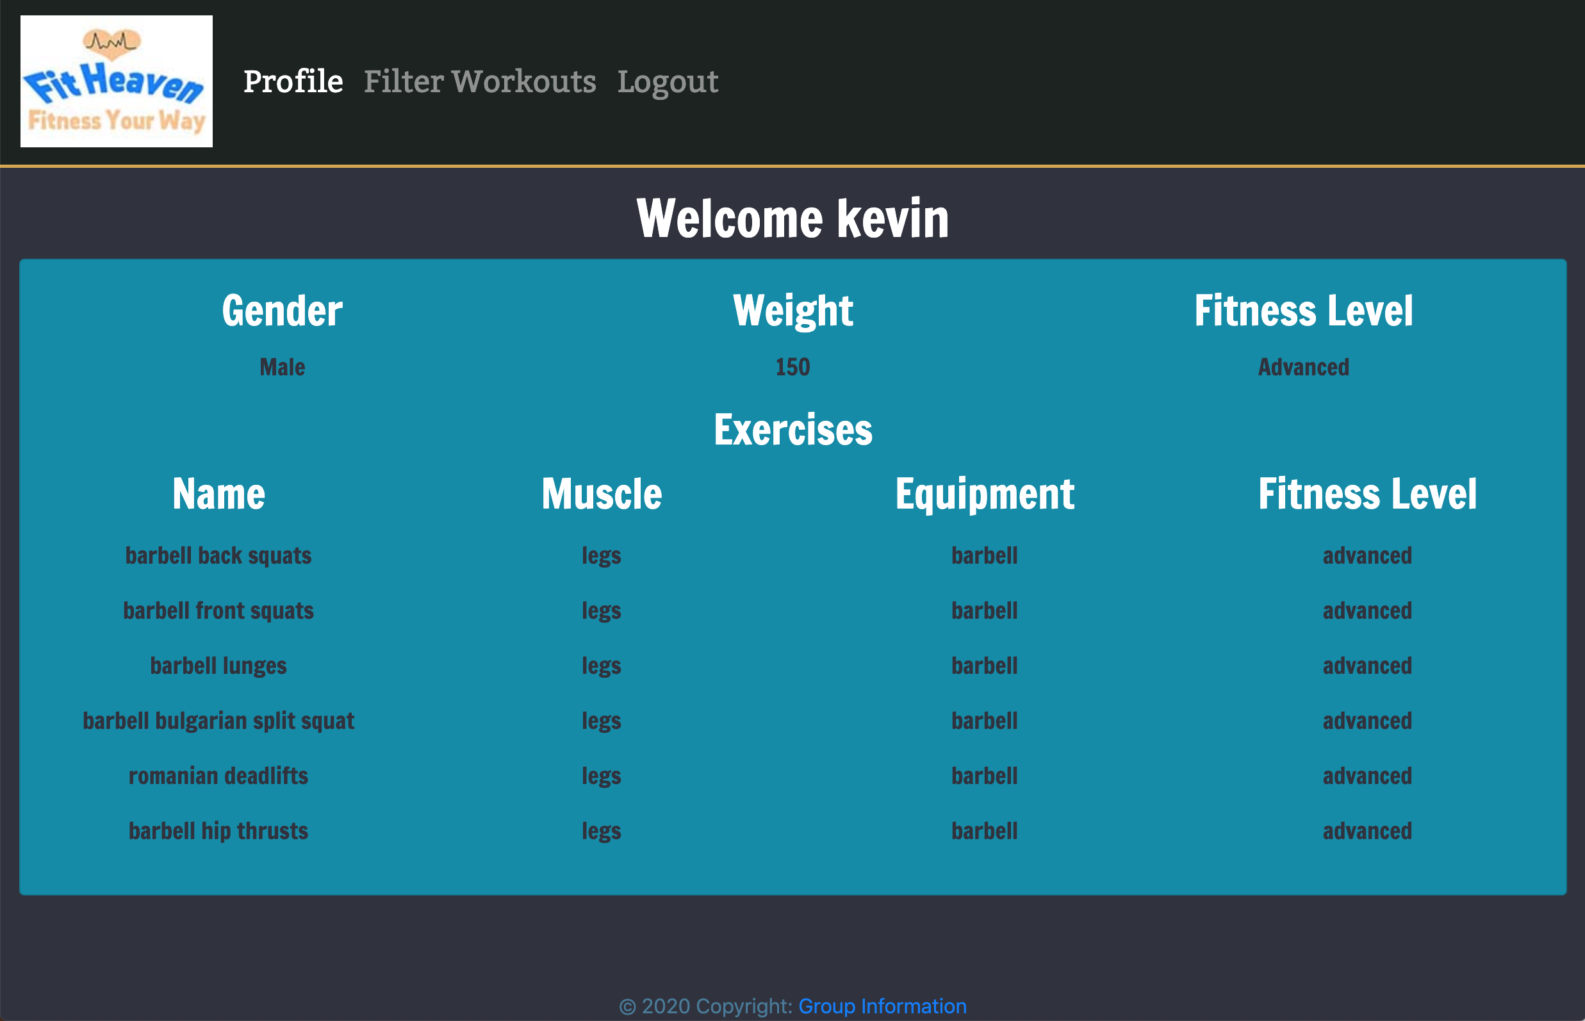1585x1021 pixels.
Task: Click the Fit Heaven logo icon
Action: [x=117, y=81]
